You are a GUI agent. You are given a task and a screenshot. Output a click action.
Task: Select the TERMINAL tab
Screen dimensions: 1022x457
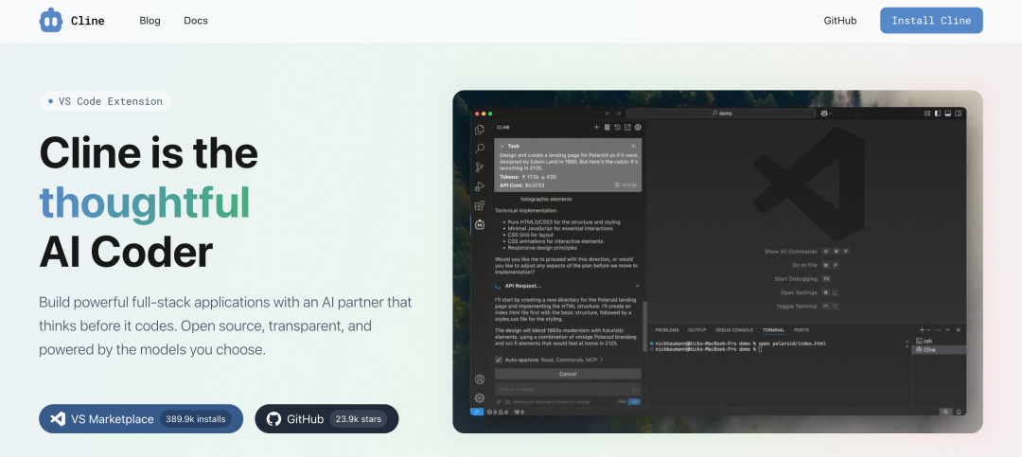click(774, 330)
